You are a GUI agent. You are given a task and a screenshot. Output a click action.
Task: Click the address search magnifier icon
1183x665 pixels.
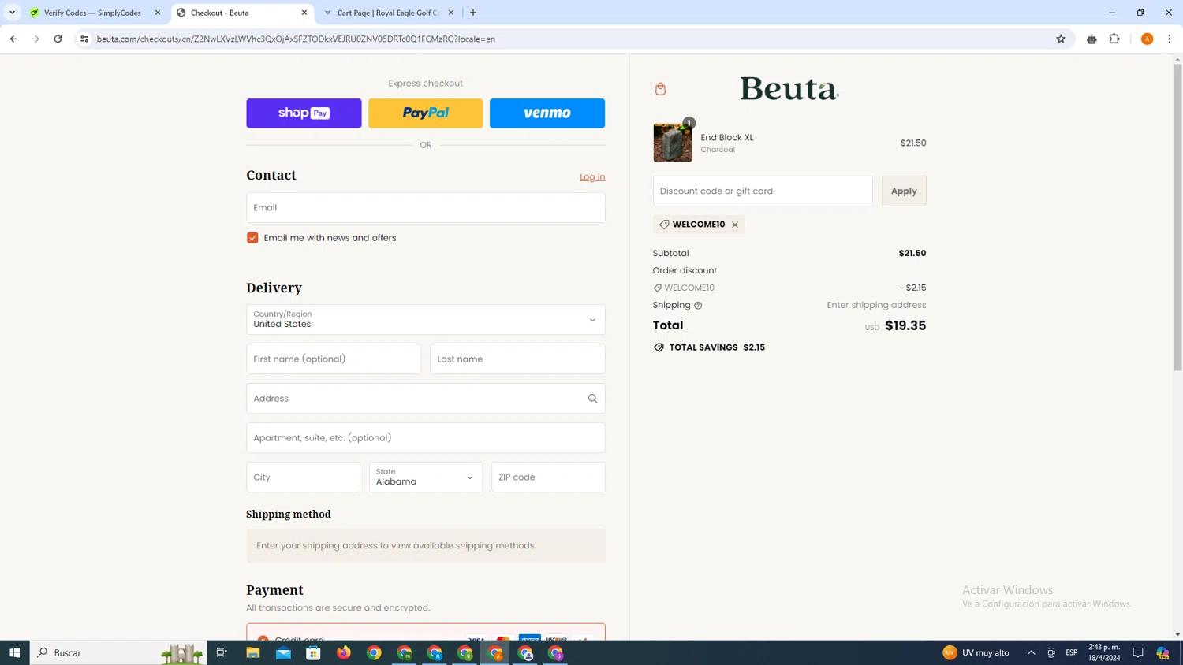(593, 399)
